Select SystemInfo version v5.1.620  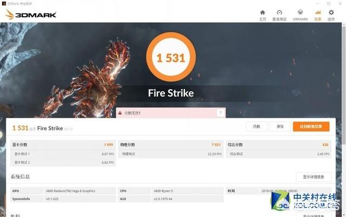click(52, 199)
